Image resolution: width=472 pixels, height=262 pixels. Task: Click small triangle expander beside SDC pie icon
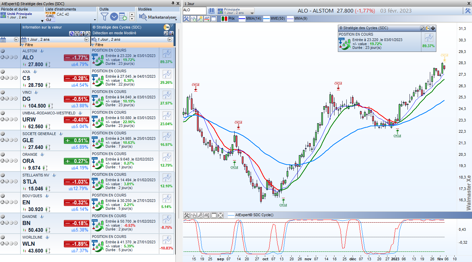click(172, 26)
